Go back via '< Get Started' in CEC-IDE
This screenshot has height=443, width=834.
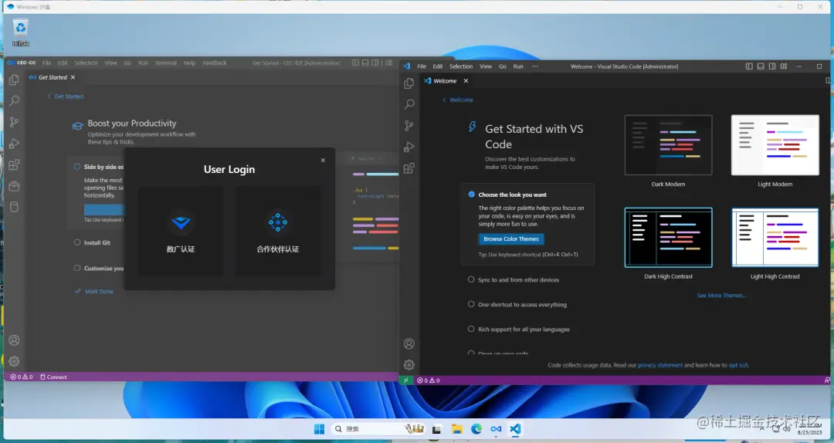pyautogui.click(x=65, y=96)
